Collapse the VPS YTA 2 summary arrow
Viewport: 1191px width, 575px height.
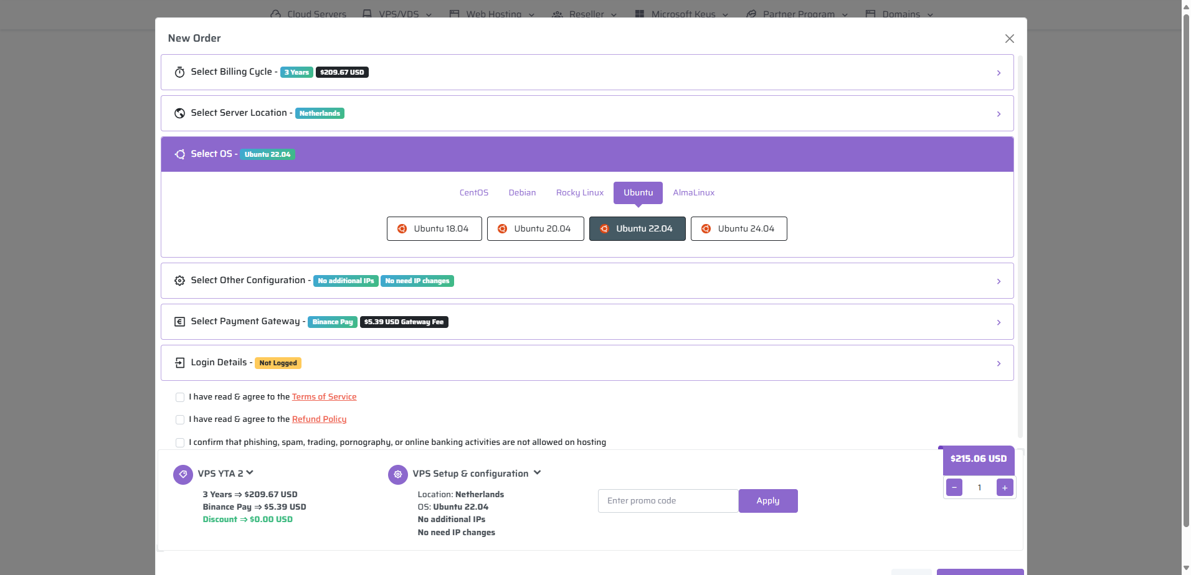pos(250,473)
